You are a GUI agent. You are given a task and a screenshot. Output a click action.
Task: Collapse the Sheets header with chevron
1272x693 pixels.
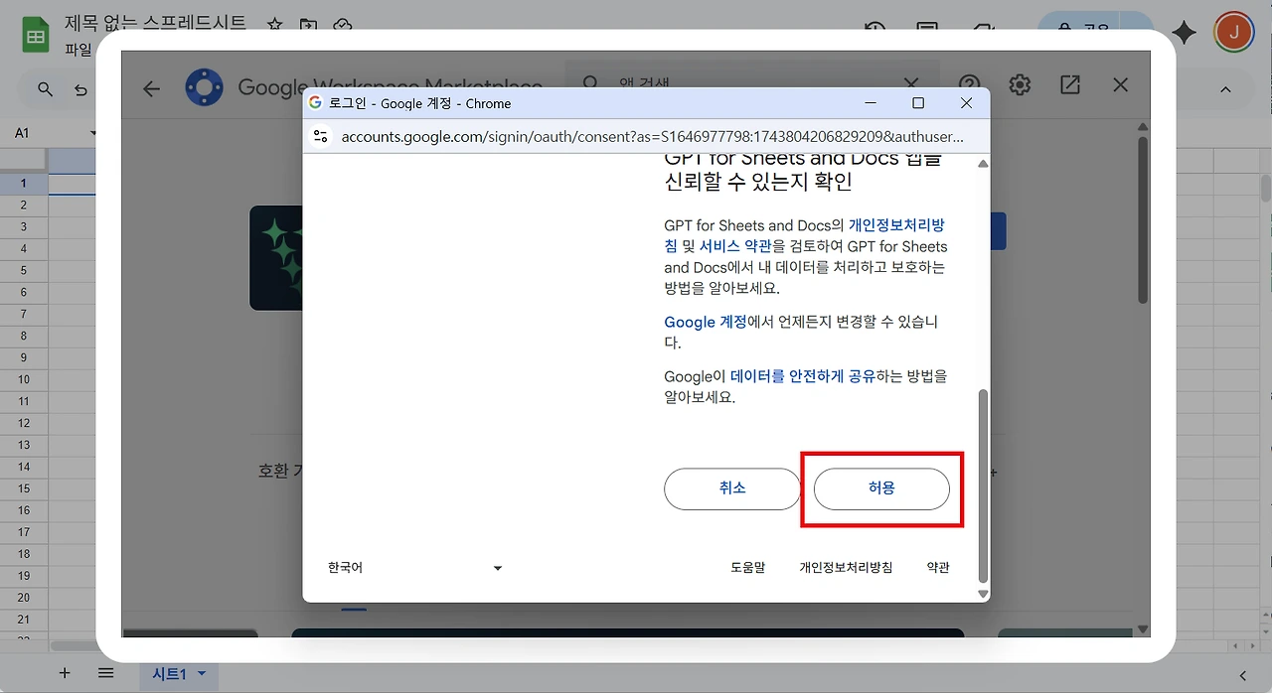point(1225,89)
